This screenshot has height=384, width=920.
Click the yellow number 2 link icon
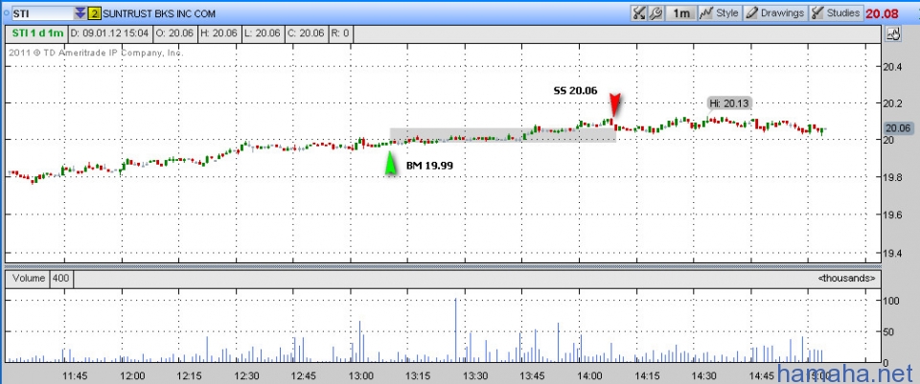(95, 12)
